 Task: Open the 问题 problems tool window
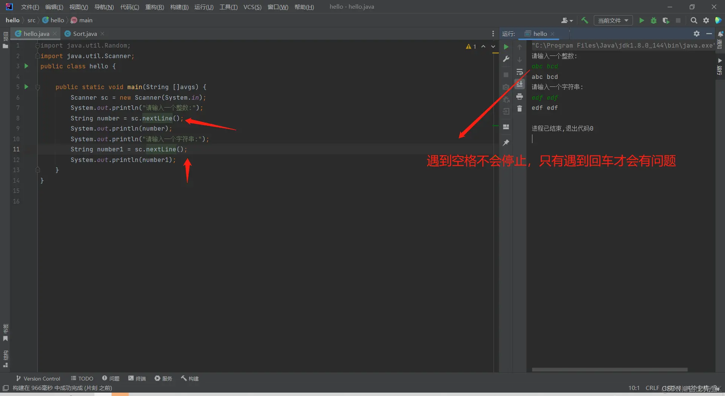pyautogui.click(x=111, y=378)
